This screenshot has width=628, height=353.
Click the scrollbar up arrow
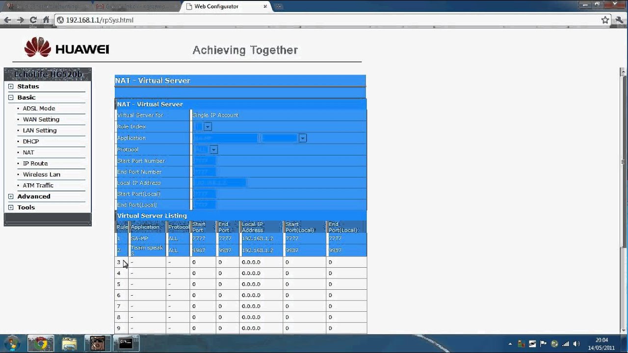624,72
